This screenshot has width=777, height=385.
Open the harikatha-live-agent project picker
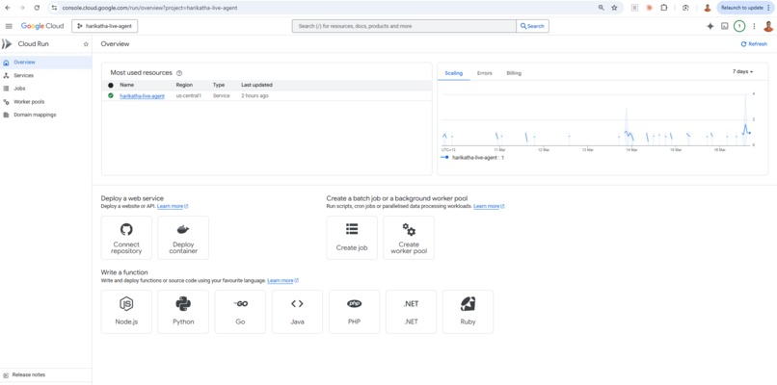pyautogui.click(x=104, y=26)
